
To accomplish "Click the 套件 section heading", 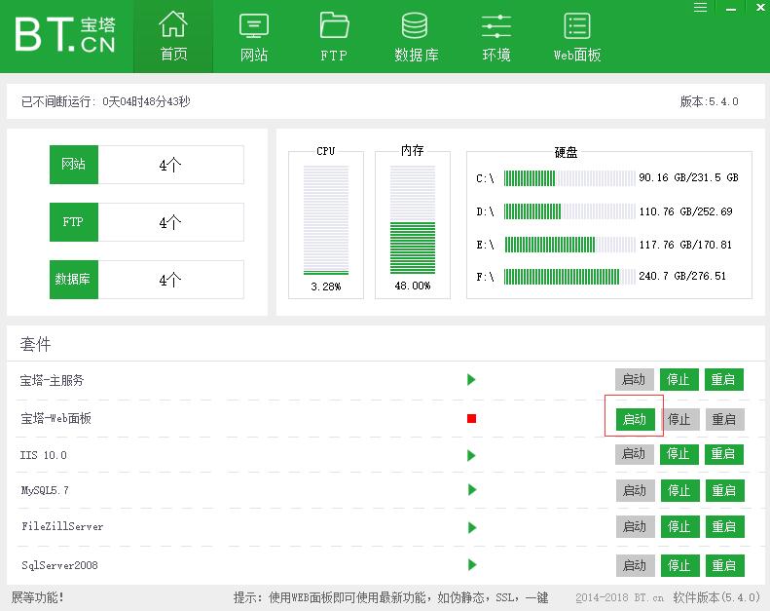I will 35,344.
